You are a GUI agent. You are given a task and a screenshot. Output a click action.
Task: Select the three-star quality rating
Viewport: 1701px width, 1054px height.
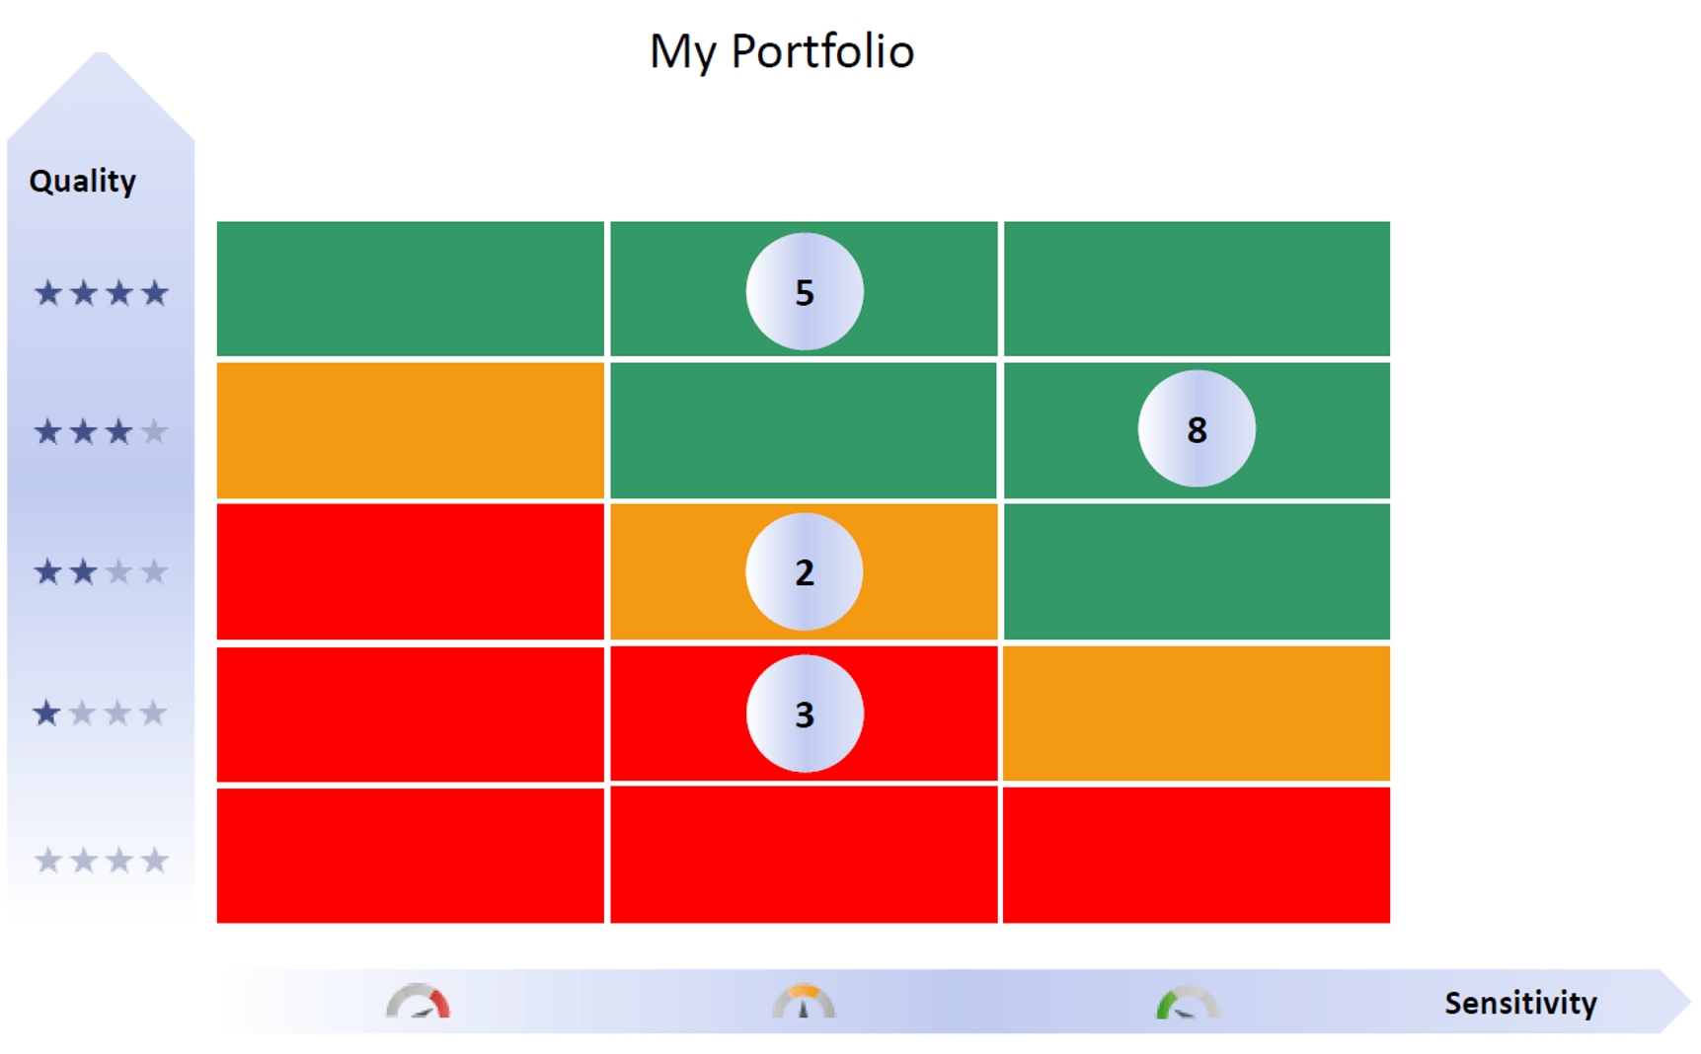pyautogui.click(x=101, y=431)
